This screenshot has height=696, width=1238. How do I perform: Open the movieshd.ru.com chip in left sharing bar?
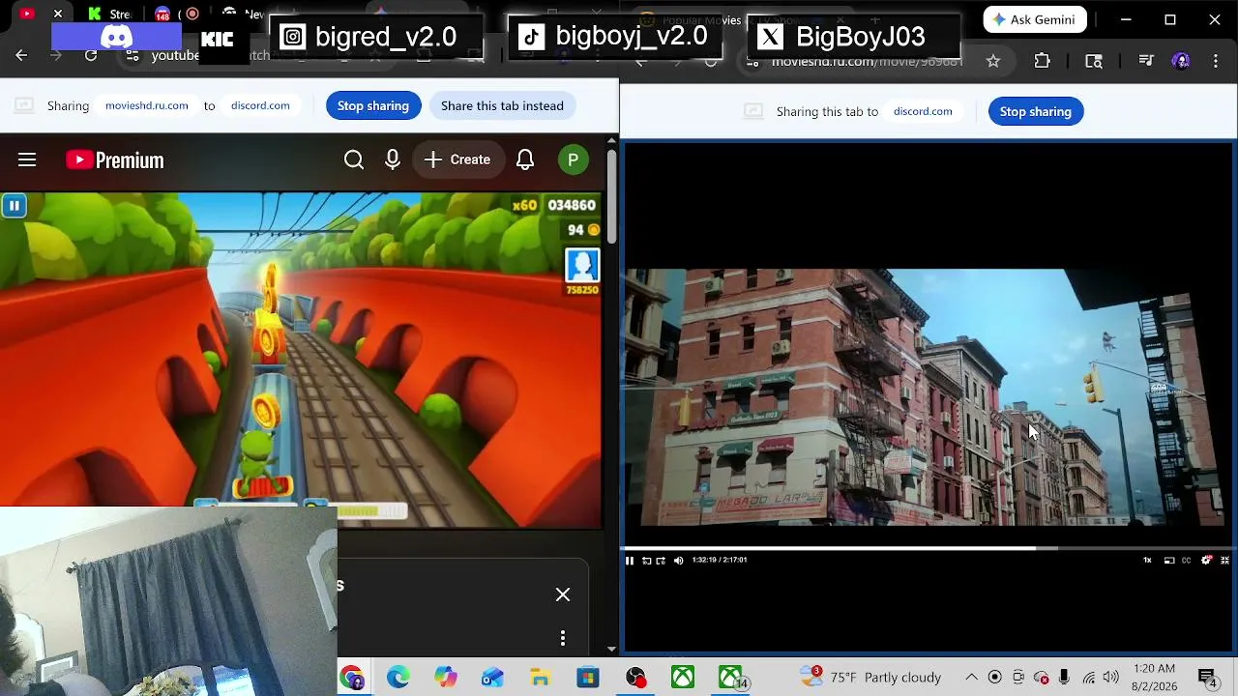coord(147,105)
